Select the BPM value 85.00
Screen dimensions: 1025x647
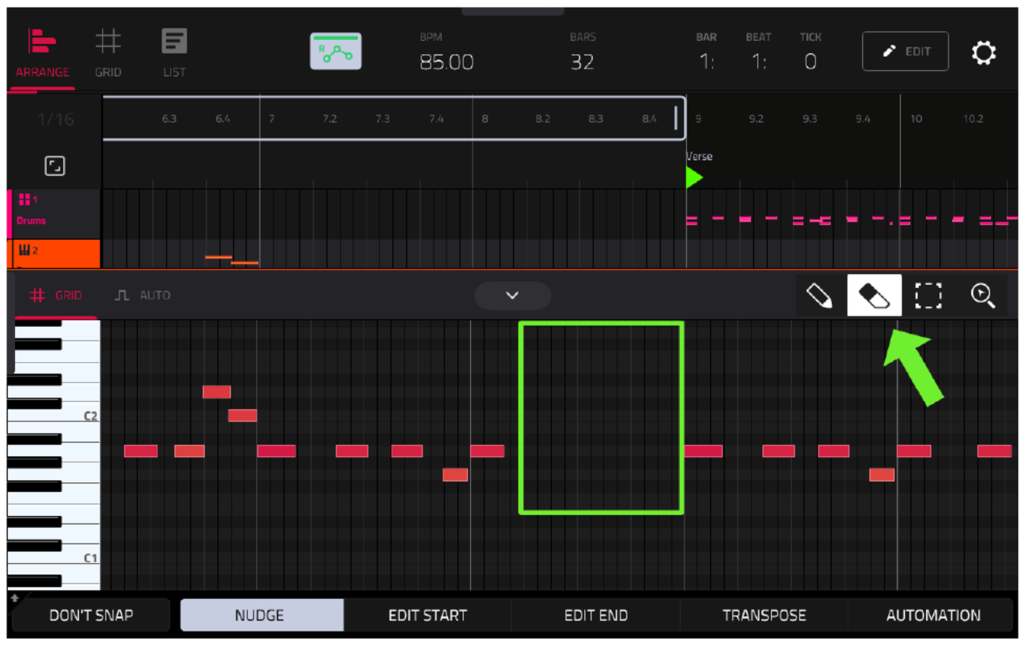pos(447,61)
